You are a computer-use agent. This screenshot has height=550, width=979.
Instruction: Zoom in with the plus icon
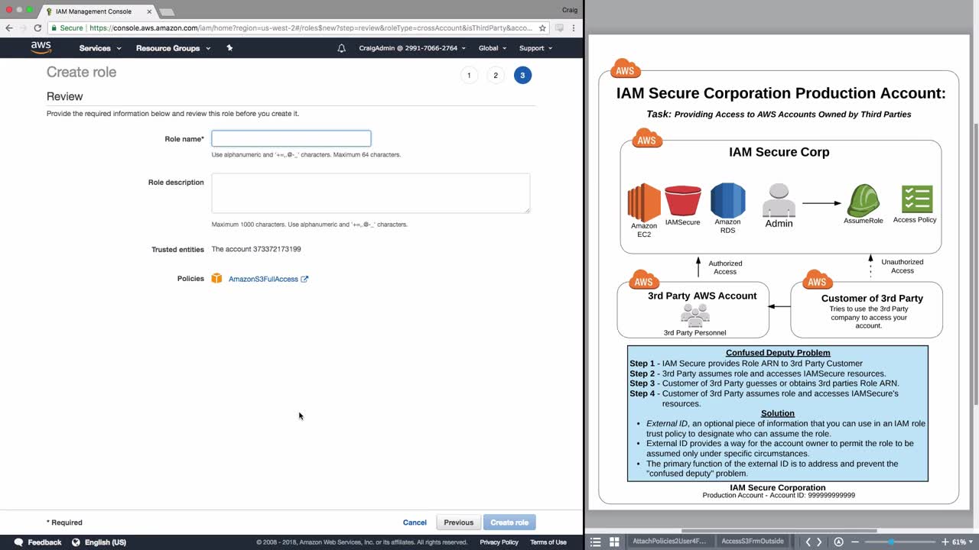pyautogui.click(x=945, y=542)
